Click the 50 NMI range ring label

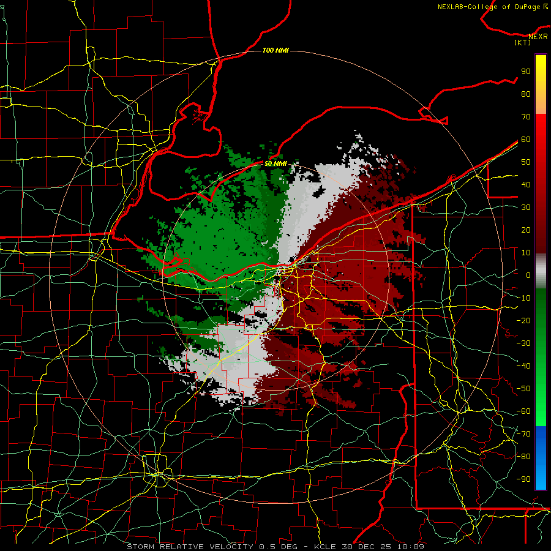click(275, 163)
